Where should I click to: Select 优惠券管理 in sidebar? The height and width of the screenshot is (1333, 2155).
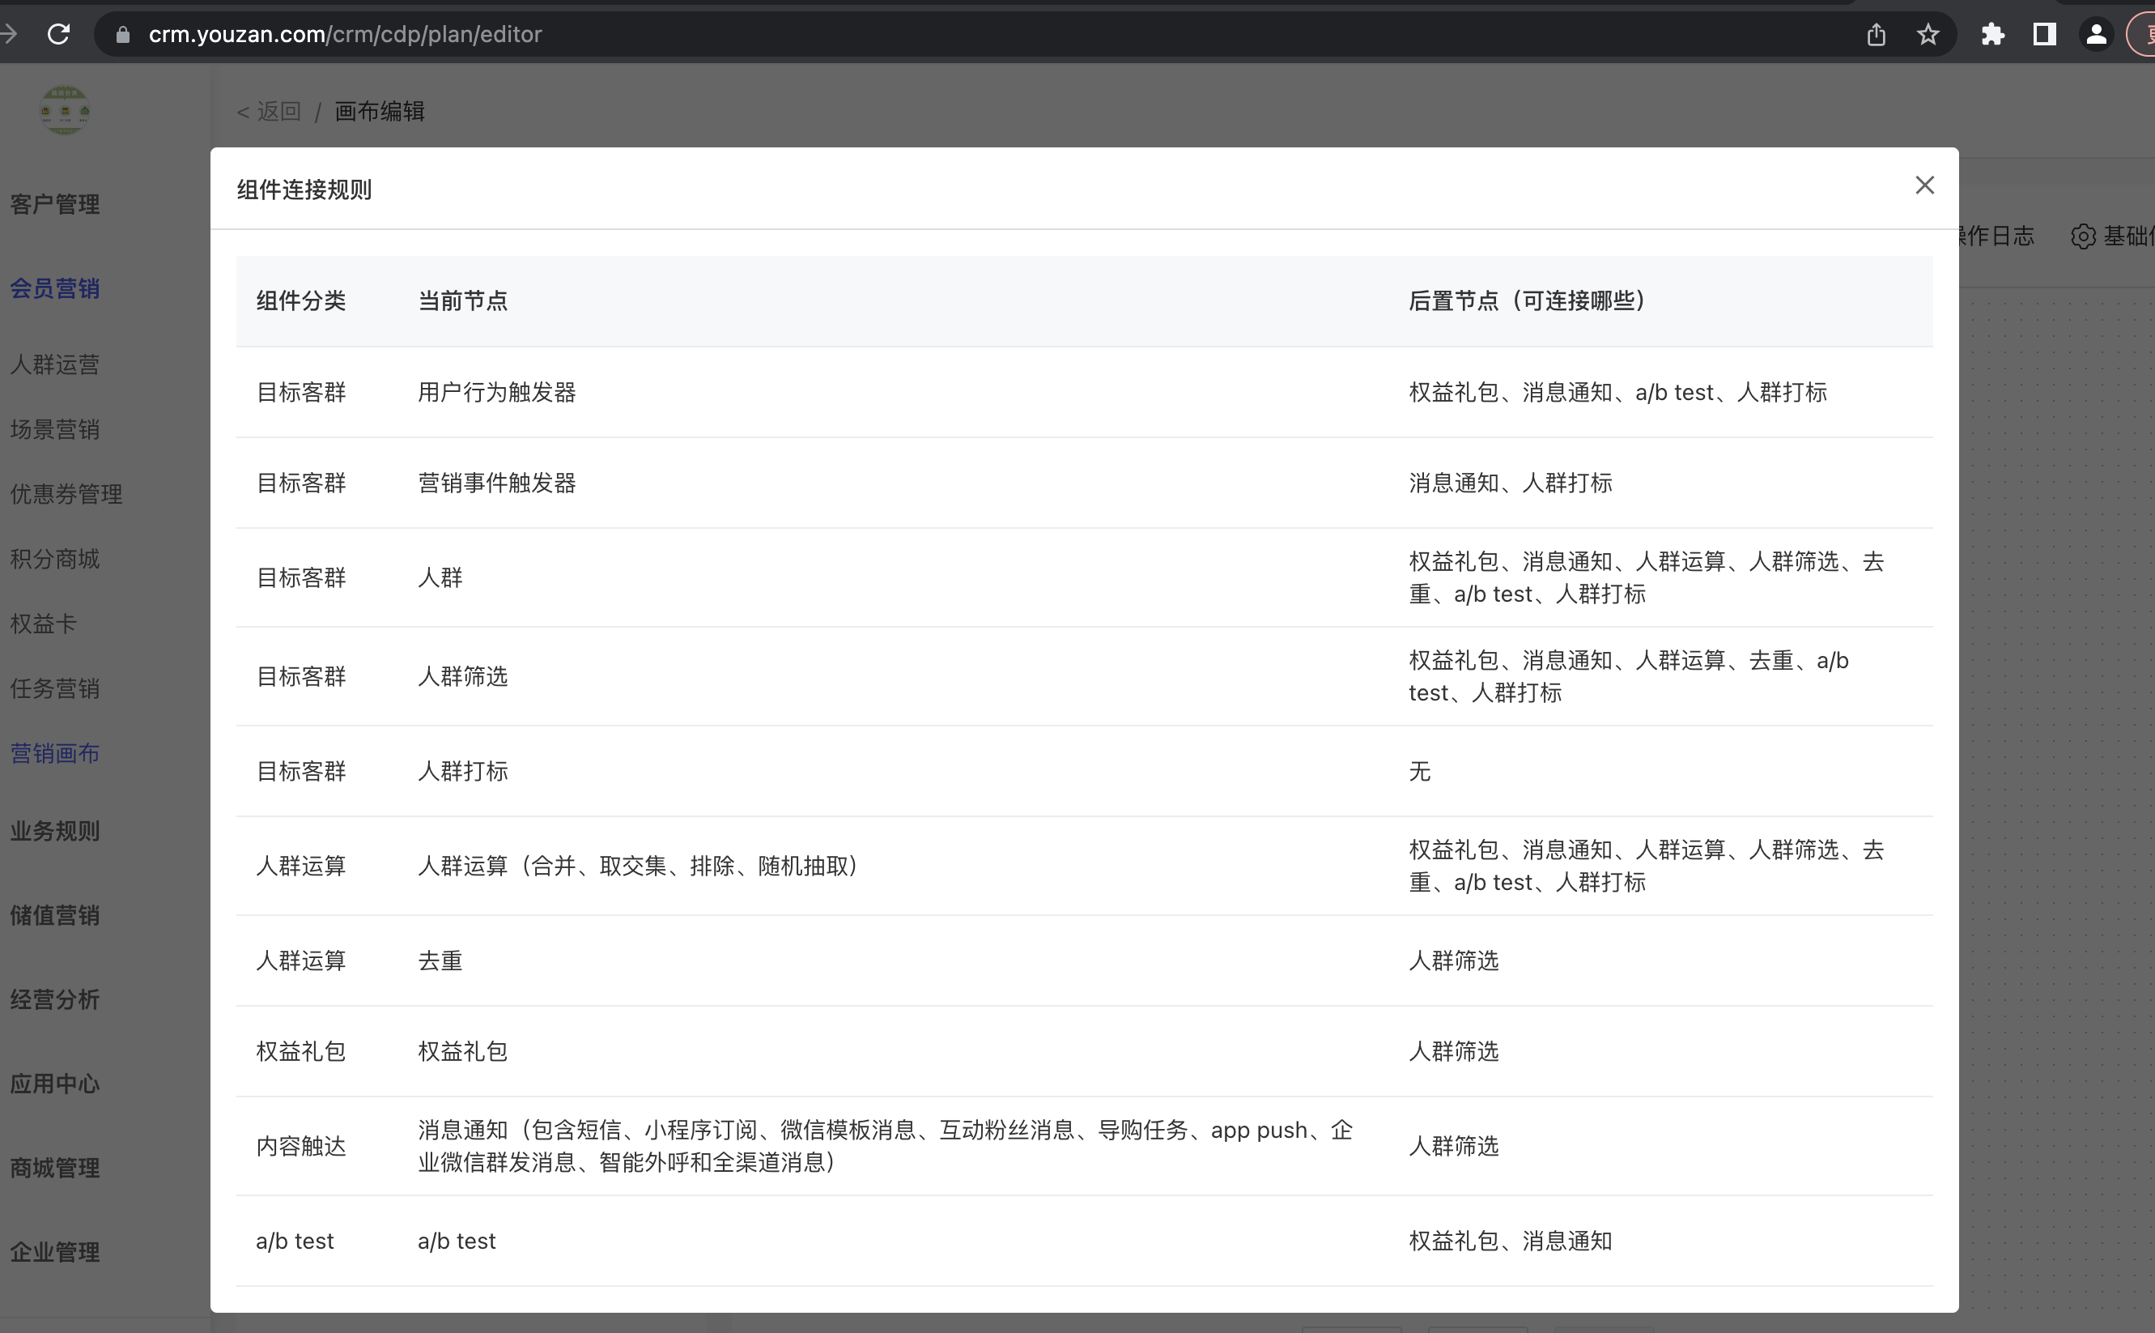[x=66, y=495]
